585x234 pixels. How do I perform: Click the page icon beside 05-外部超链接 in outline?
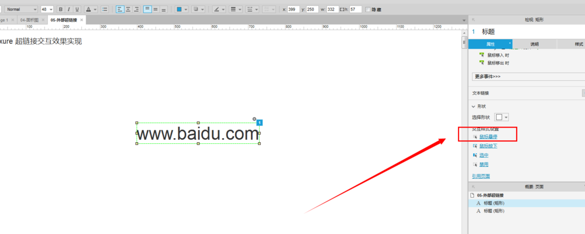472,195
